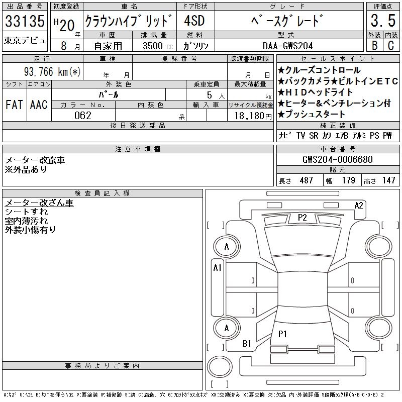Select the 車台番号 header
This screenshot has width=402, height=402.
(338, 149)
